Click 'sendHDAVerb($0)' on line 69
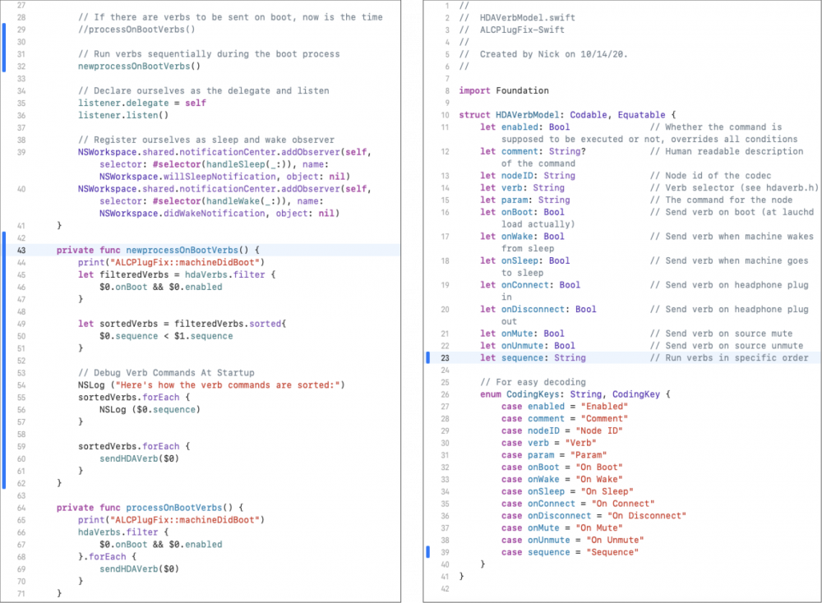 140,569
